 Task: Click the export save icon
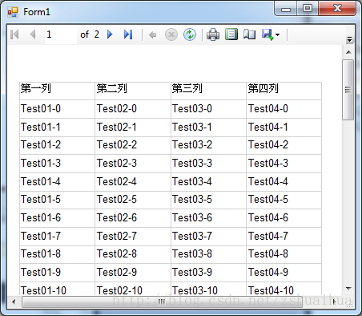[267, 34]
